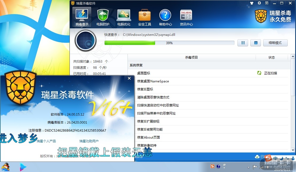
Task: Click the 软件版本 24.00.15.12 text
Action: point(67,114)
